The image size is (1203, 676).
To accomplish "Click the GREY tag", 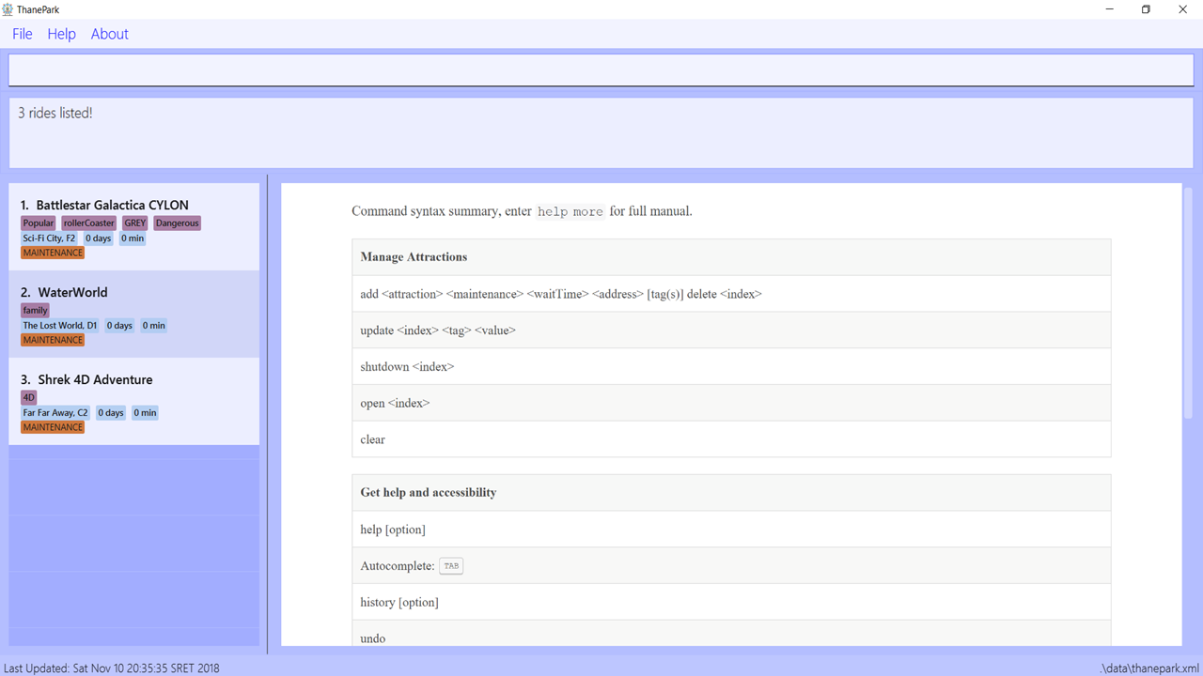I will pos(135,223).
